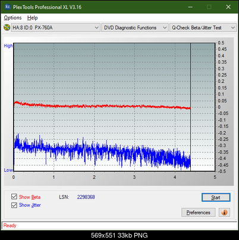Open the Help menu
Screen dimensions: 239x240
coord(33,18)
